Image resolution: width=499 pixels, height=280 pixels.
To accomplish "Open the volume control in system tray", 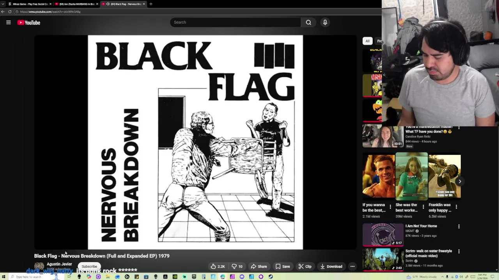I will (461, 276).
